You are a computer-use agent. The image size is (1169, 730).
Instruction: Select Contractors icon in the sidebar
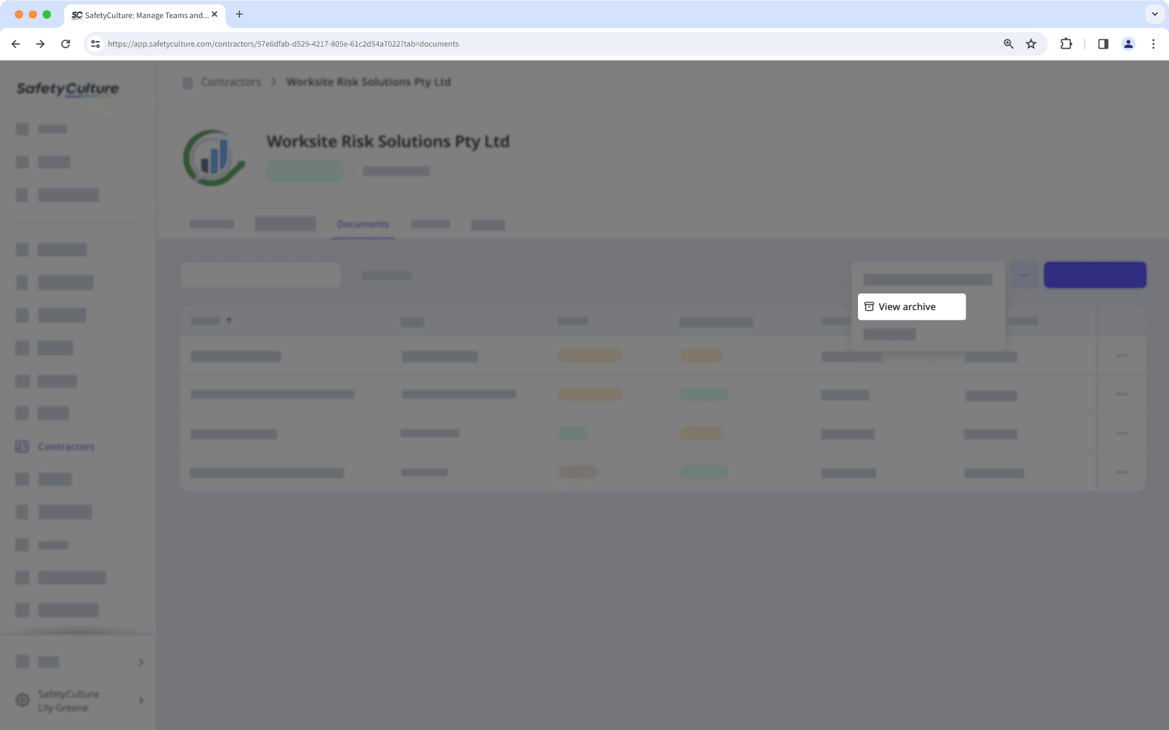(x=22, y=446)
